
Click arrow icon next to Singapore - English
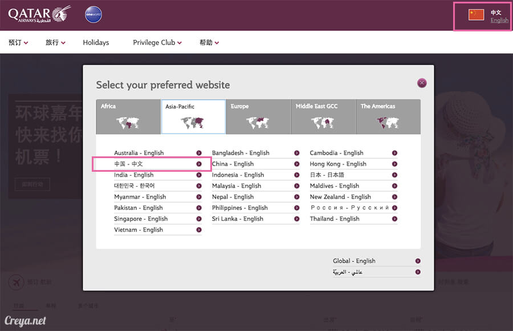click(x=199, y=219)
